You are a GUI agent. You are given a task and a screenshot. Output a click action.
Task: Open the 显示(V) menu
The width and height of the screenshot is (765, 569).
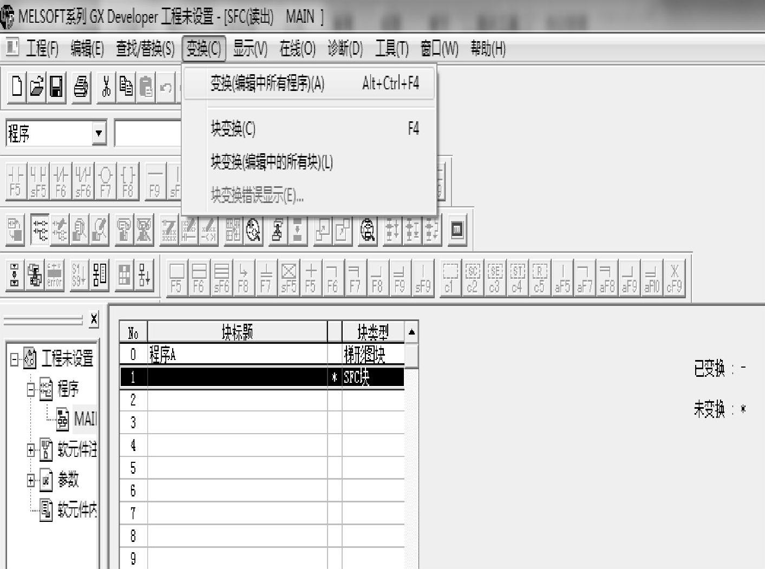pyautogui.click(x=250, y=49)
